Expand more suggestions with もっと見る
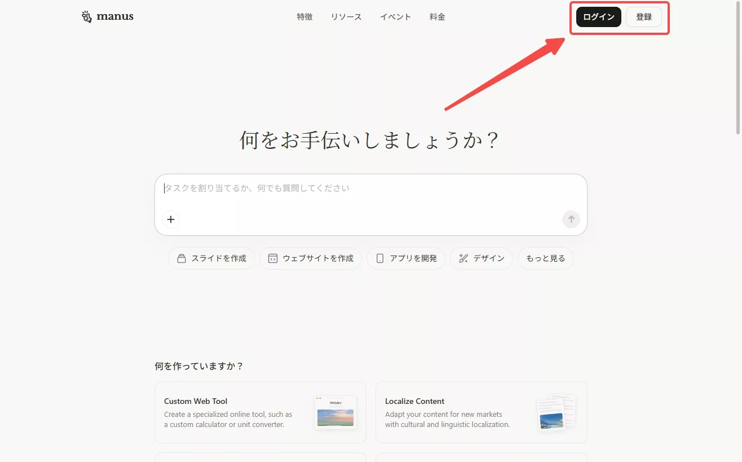The height and width of the screenshot is (462, 742). tap(545, 258)
